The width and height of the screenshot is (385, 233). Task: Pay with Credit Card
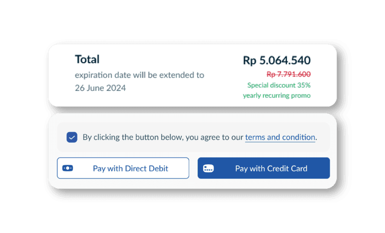point(264,168)
